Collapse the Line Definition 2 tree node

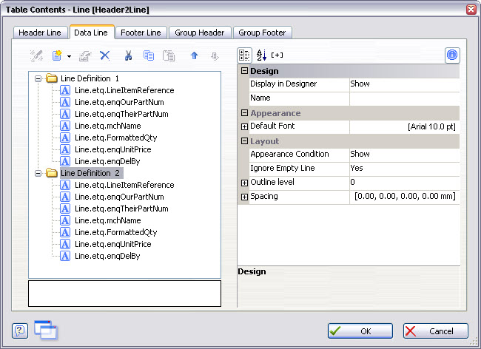click(38, 174)
